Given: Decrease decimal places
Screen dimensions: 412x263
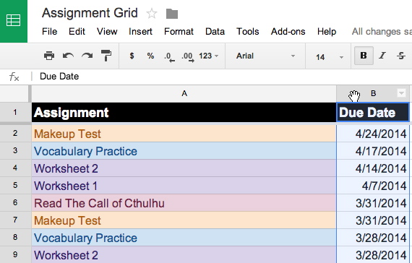Looking at the screenshot, I should 169,56.
